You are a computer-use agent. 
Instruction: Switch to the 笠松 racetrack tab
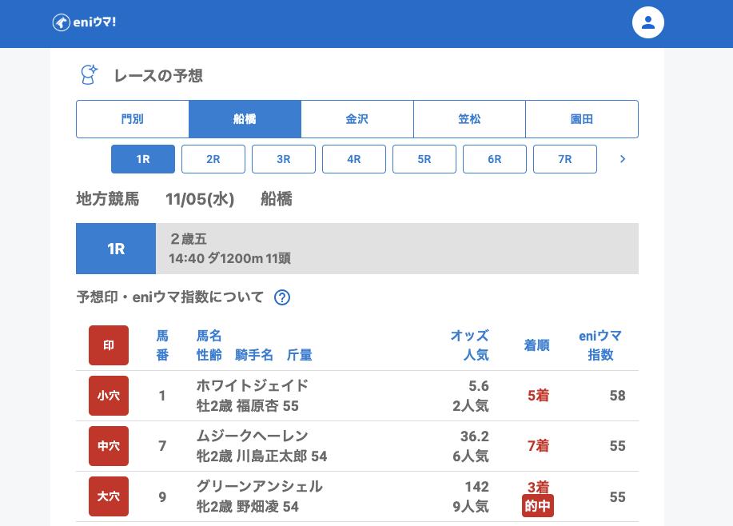[x=469, y=119]
